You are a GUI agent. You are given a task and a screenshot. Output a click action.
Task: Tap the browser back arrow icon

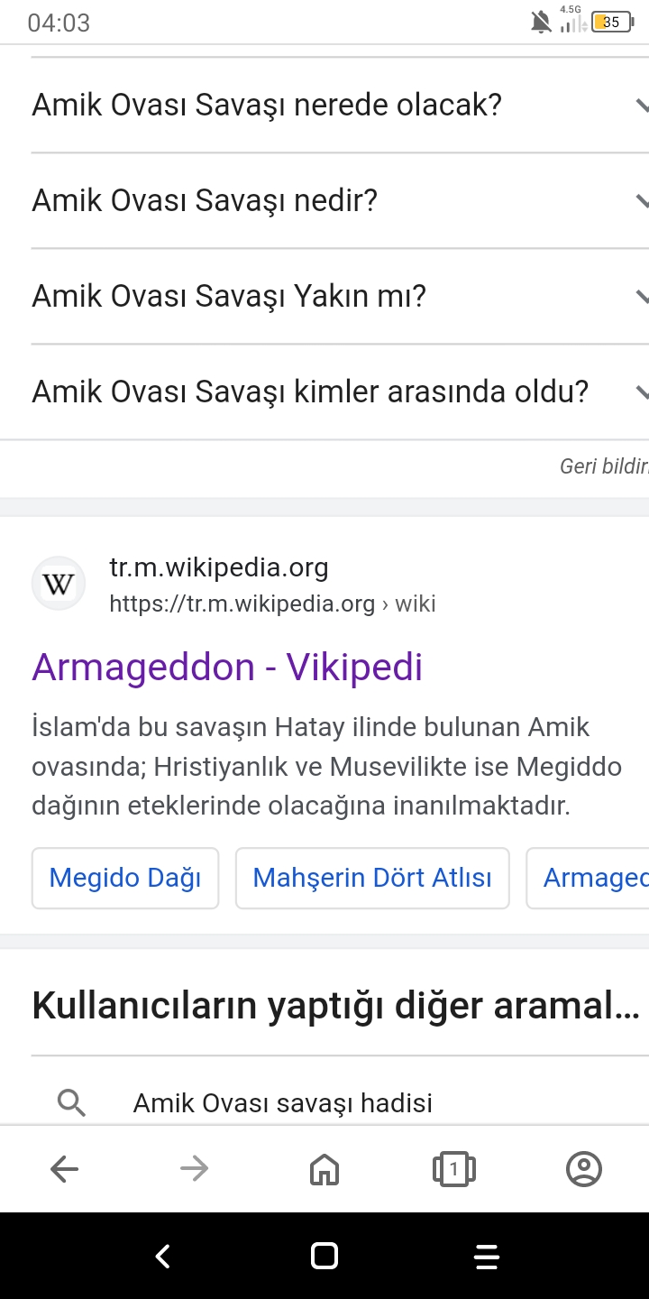tap(64, 1169)
